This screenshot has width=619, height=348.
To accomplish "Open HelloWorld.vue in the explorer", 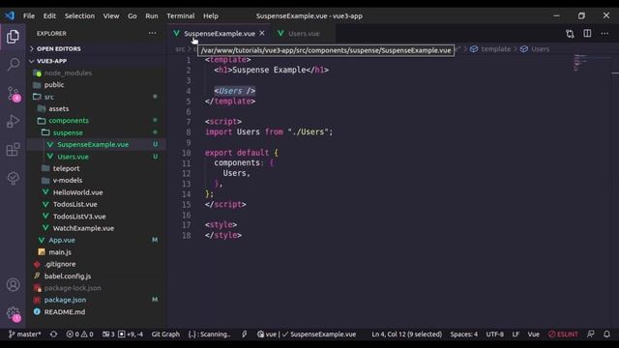I will tap(97, 192).
